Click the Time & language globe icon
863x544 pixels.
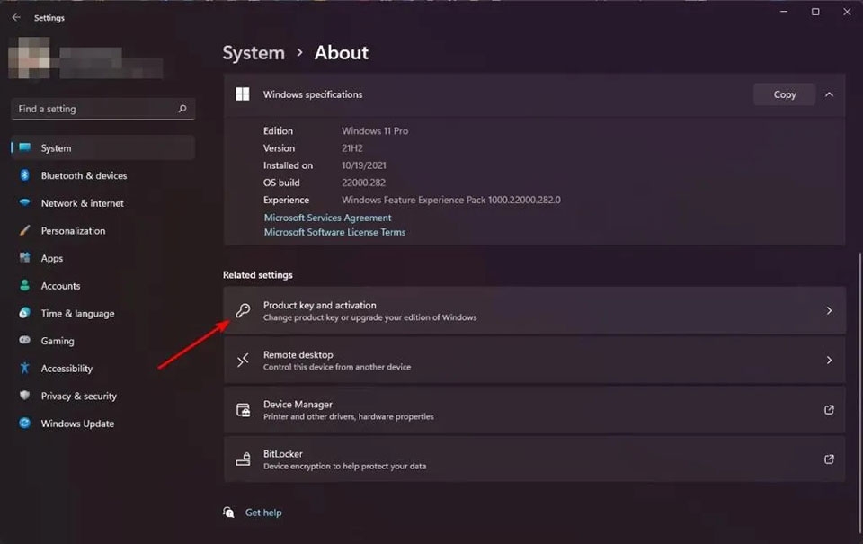(25, 313)
